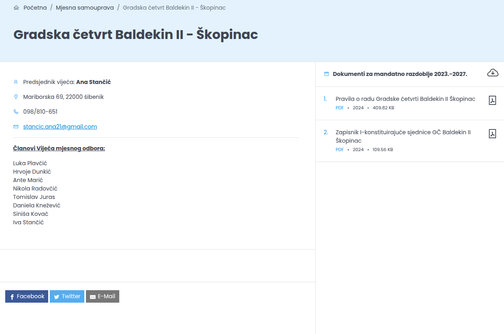This screenshot has height=334, width=504.
Task: Open Pravila o radu Gradske četvrti document
Action: click(x=406, y=99)
